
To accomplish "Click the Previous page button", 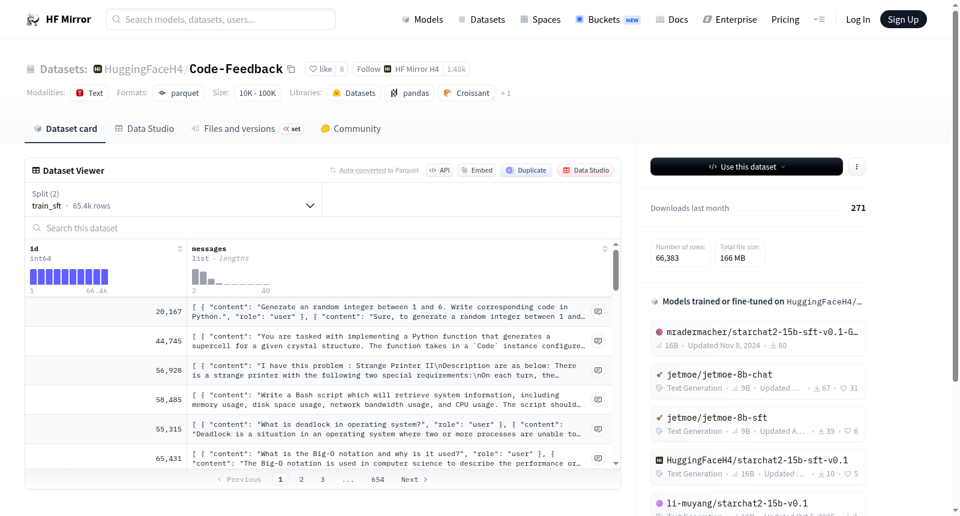I will 239,479.
